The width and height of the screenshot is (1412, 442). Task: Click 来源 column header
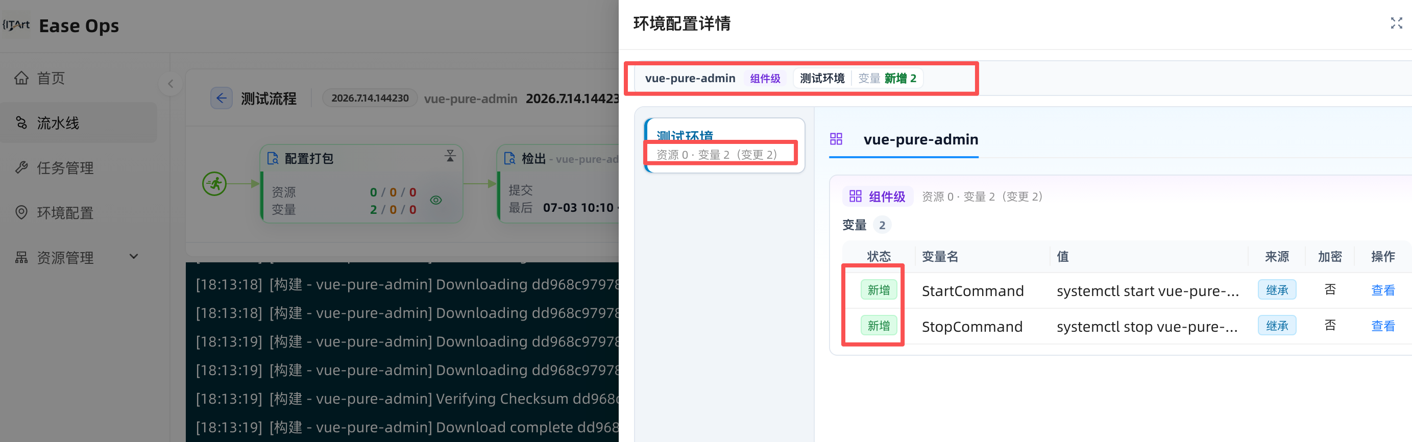point(1277,256)
